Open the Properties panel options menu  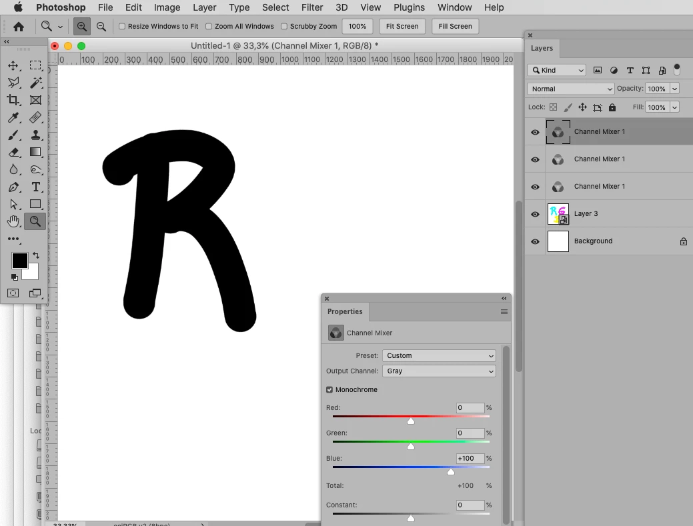[x=504, y=312]
